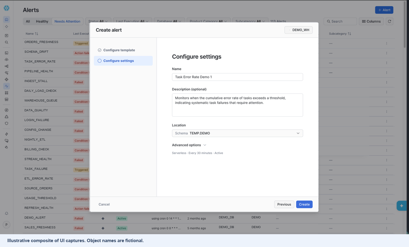Click the DATA_QUALITY alert name
409x247 pixels.
click(36, 110)
